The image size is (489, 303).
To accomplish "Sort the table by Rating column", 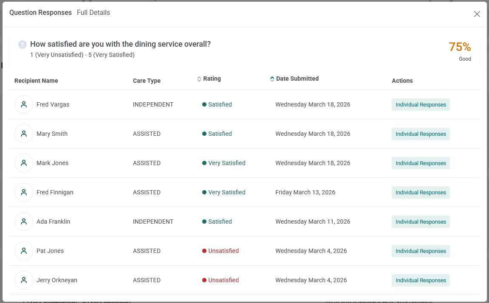I will (x=209, y=79).
